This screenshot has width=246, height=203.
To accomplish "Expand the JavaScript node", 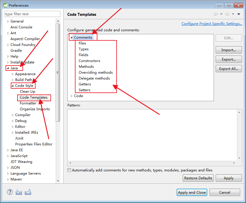I will point(8,156).
